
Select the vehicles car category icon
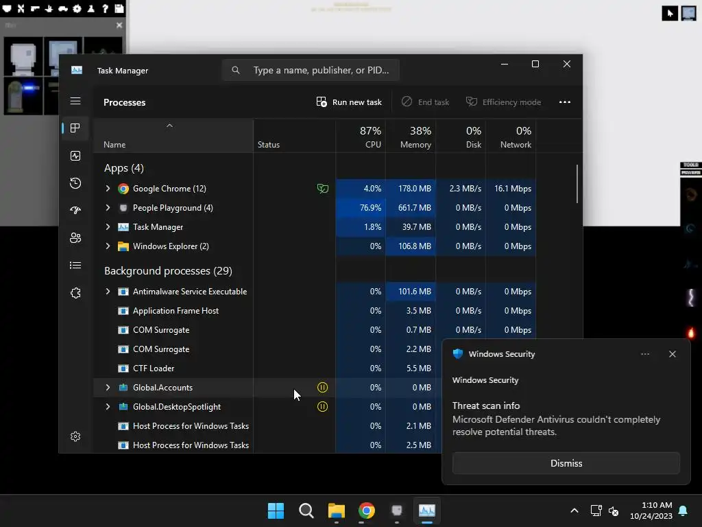(62, 8)
